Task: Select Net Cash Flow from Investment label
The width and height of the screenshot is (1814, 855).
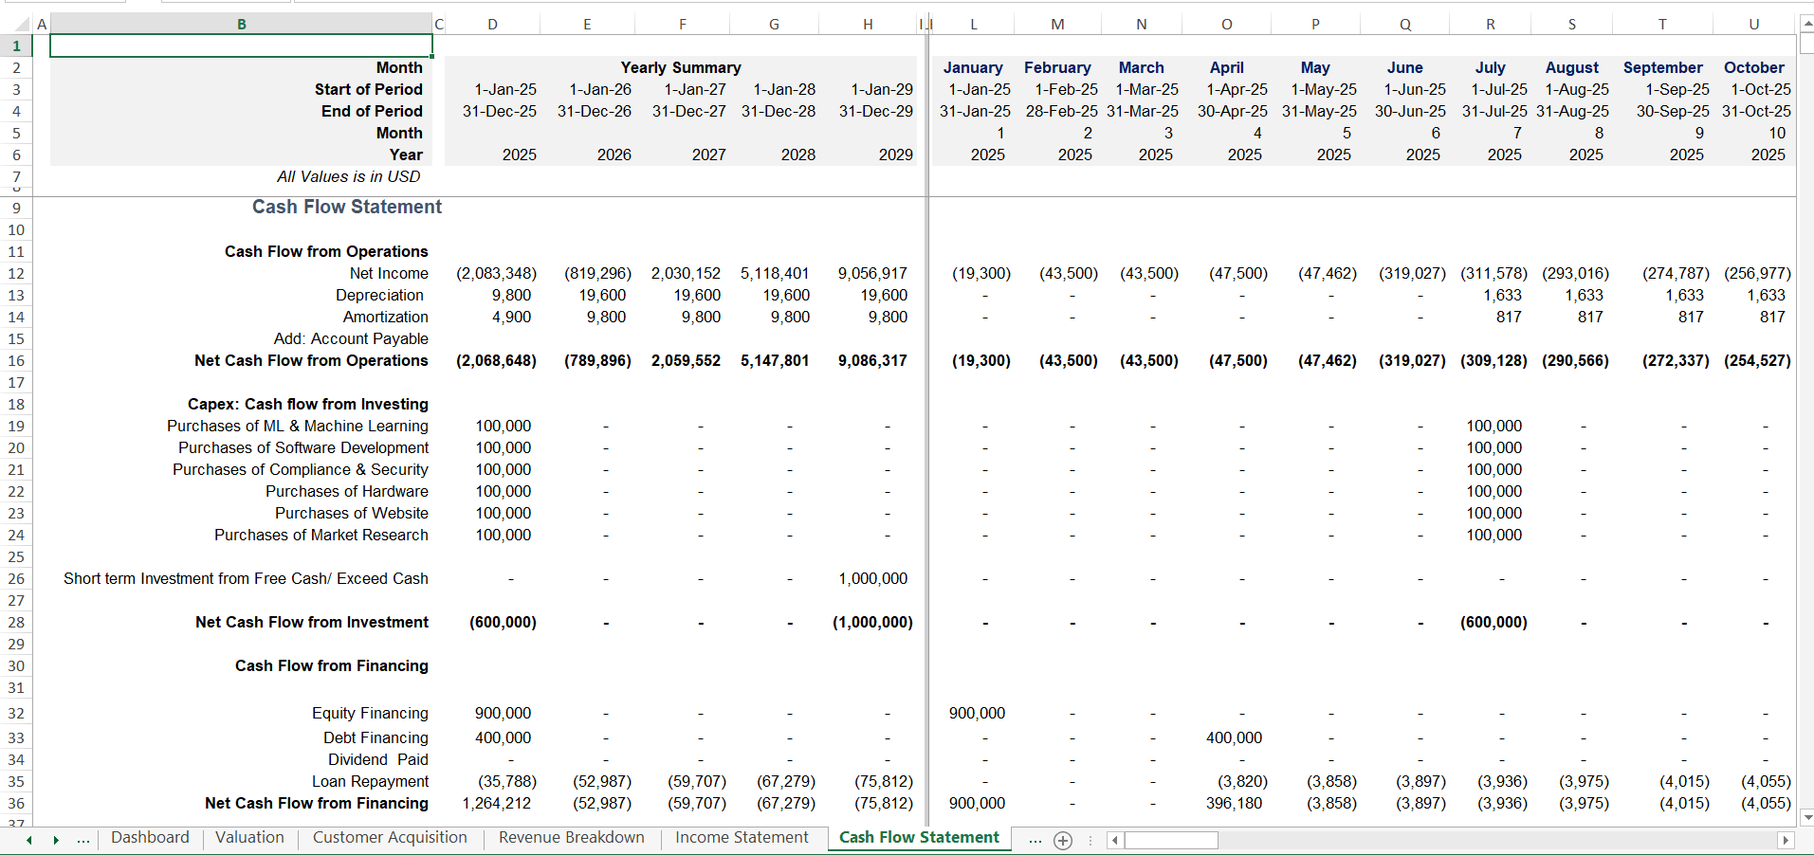Action: tap(312, 623)
